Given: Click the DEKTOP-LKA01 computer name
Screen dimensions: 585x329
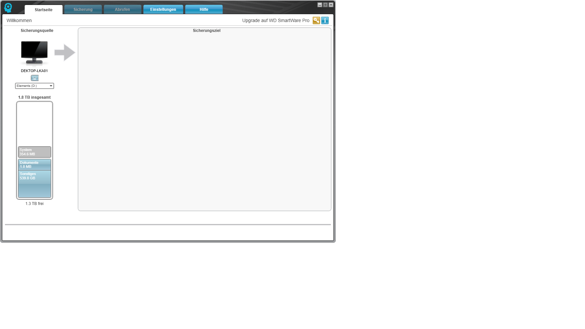Looking at the screenshot, I should click(x=34, y=71).
